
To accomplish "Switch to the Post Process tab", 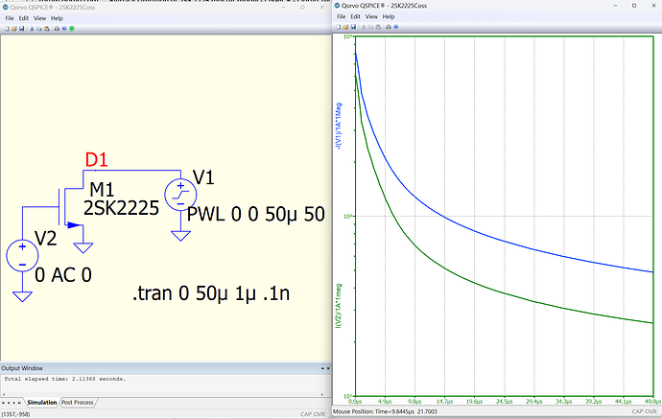I will point(78,403).
